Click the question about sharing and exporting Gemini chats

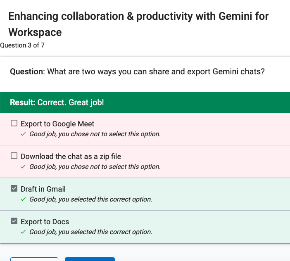[x=137, y=72]
